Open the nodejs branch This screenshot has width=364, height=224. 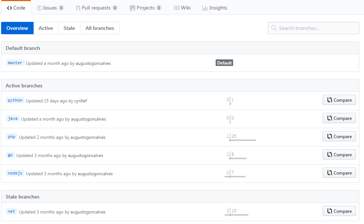click(15, 173)
